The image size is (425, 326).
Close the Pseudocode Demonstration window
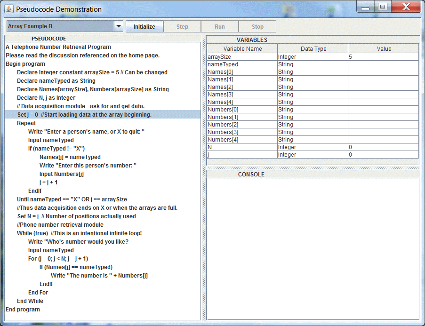[x=405, y=7]
